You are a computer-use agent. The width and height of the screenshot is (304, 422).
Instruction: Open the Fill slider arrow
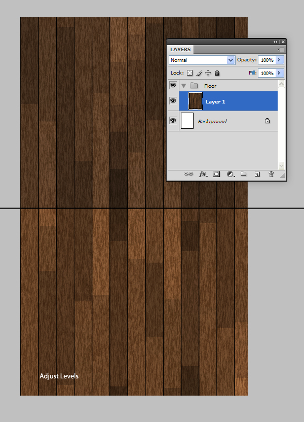279,73
